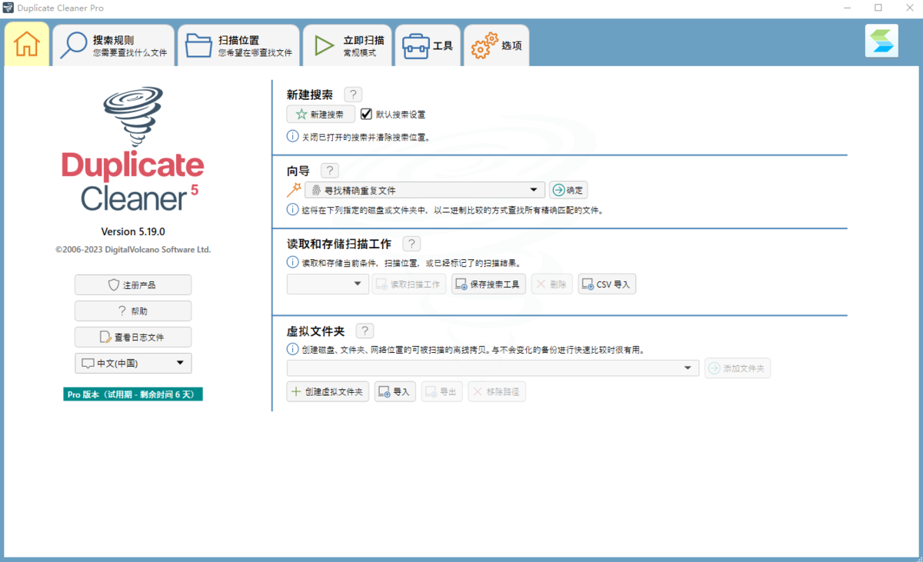Click the help question mark beside 新建搜索
This screenshot has width=923, height=562.
point(353,95)
